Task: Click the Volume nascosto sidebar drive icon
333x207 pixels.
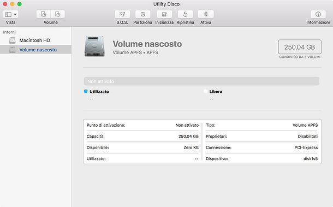Action: tap(13, 50)
